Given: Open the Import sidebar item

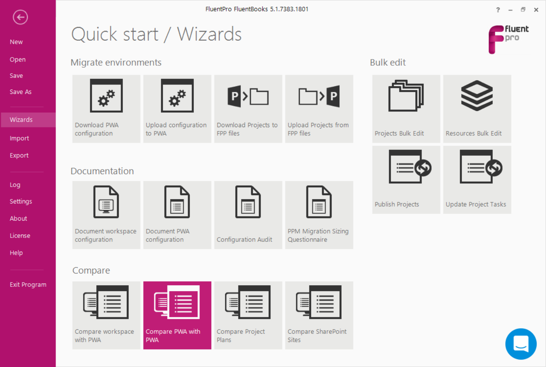Looking at the screenshot, I should click(19, 138).
